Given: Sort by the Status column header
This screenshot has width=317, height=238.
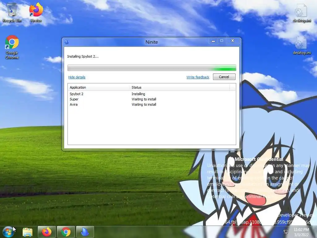Looking at the screenshot, I should coord(180,87).
